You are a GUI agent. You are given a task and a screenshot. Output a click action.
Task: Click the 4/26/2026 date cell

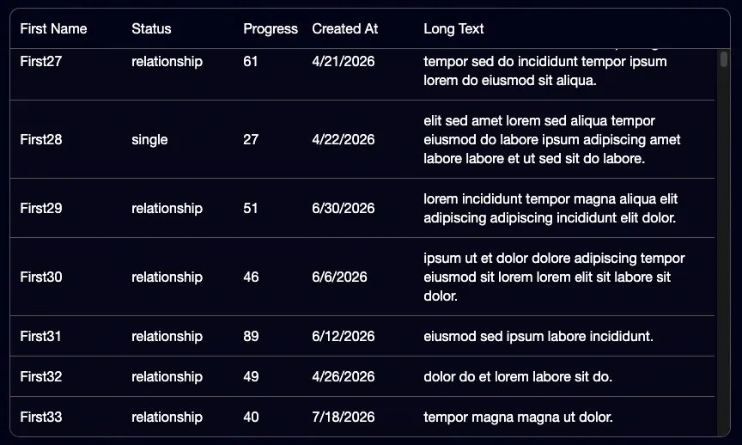[343, 377]
